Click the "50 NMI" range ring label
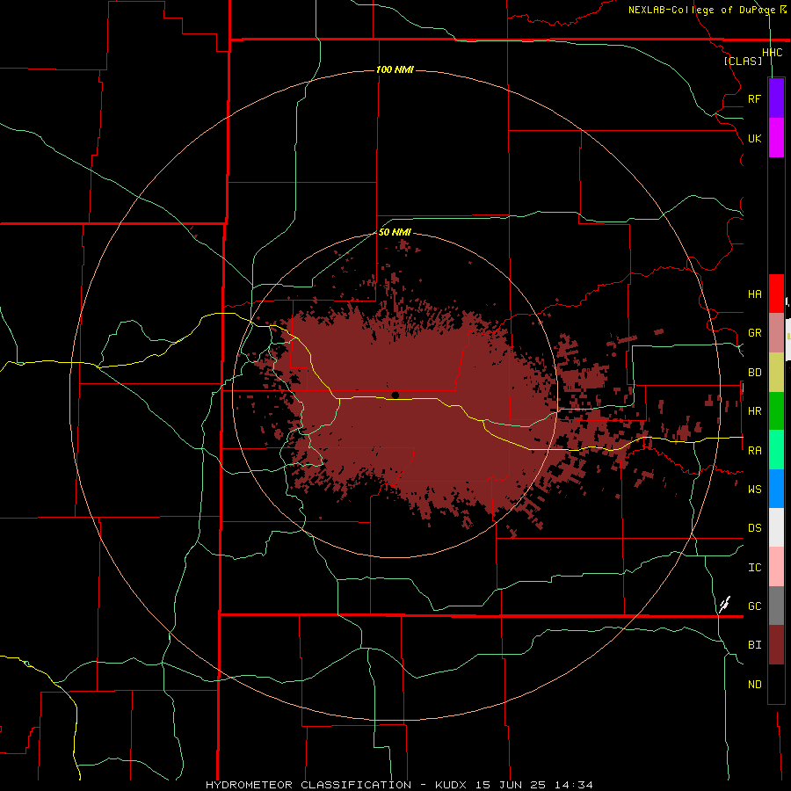 (395, 232)
